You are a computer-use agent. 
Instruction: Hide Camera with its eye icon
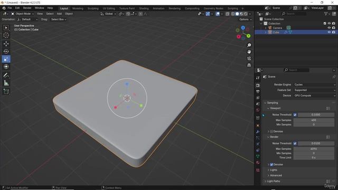329,28
